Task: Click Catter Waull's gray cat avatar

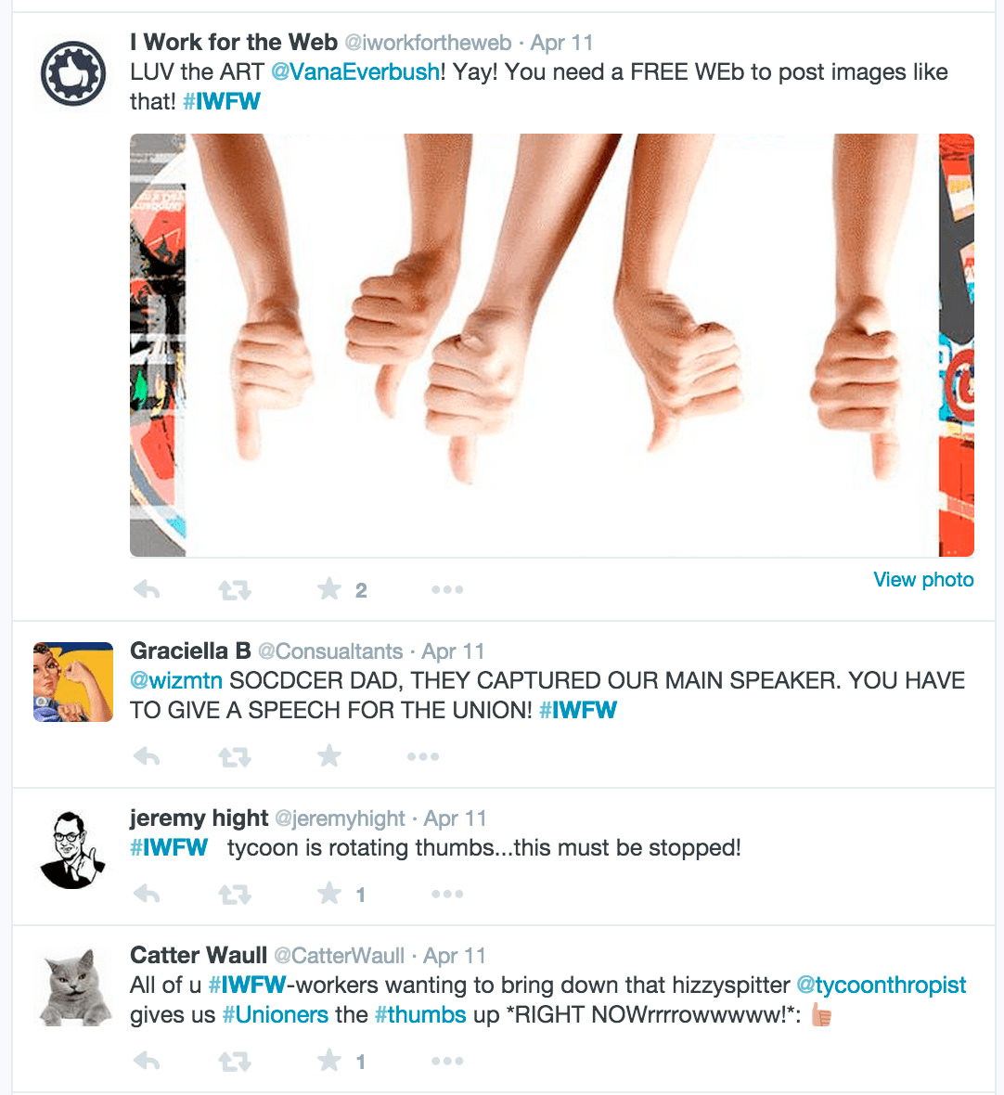Action: 73,986
